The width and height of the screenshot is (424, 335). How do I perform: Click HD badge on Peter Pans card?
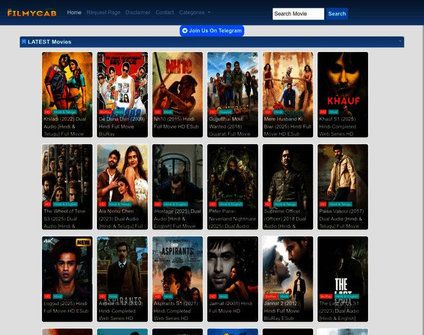click(x=213, y=204)
